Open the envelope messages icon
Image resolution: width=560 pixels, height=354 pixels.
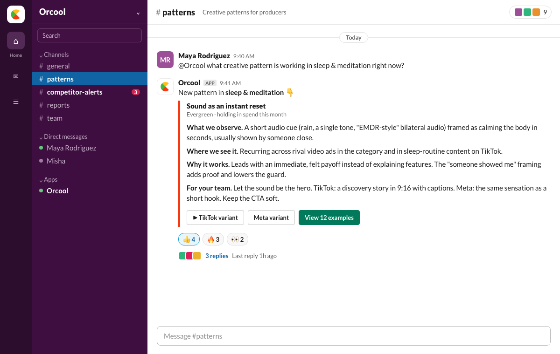tap(16, 76)
